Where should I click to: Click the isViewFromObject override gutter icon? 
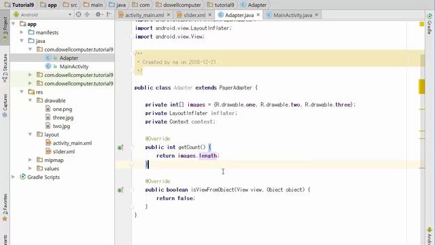120,191
